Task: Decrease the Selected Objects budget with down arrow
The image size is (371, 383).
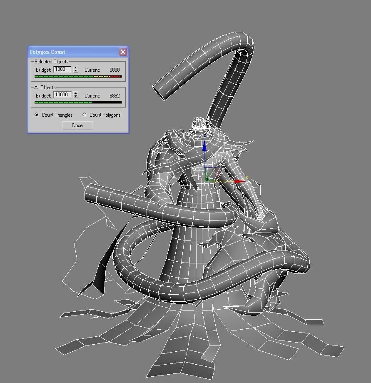Action: coord(76,71)
